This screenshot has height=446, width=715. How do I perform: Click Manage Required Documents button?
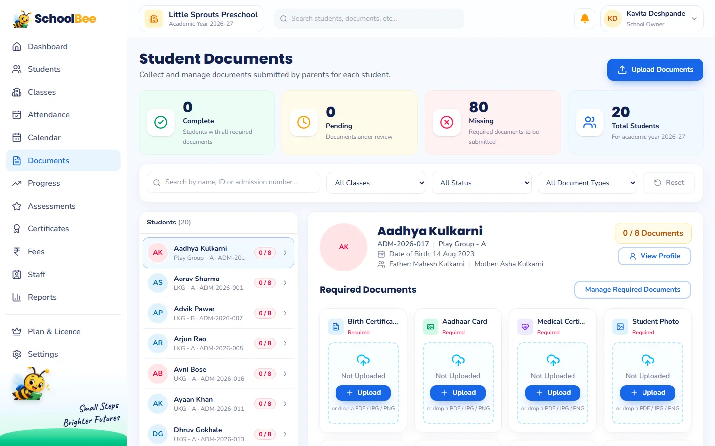point(633,290)
